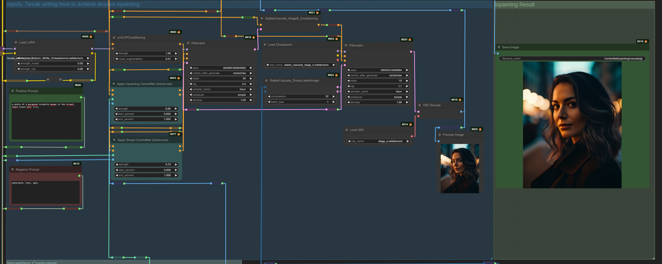Collapse the Load LoRA node via its dot
The height and width of the screenshot is (264, 662).
click(x=16, y=42)
